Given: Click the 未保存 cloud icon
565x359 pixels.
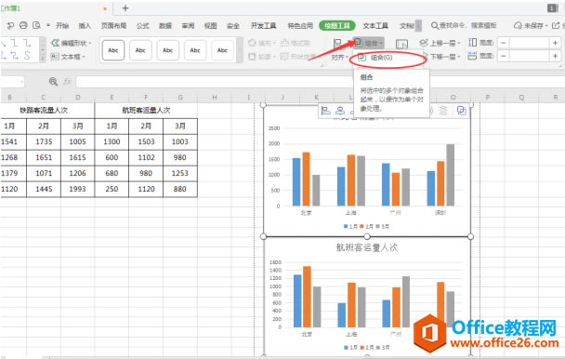Looking at the screenshot, I should [x=518, y=25].
